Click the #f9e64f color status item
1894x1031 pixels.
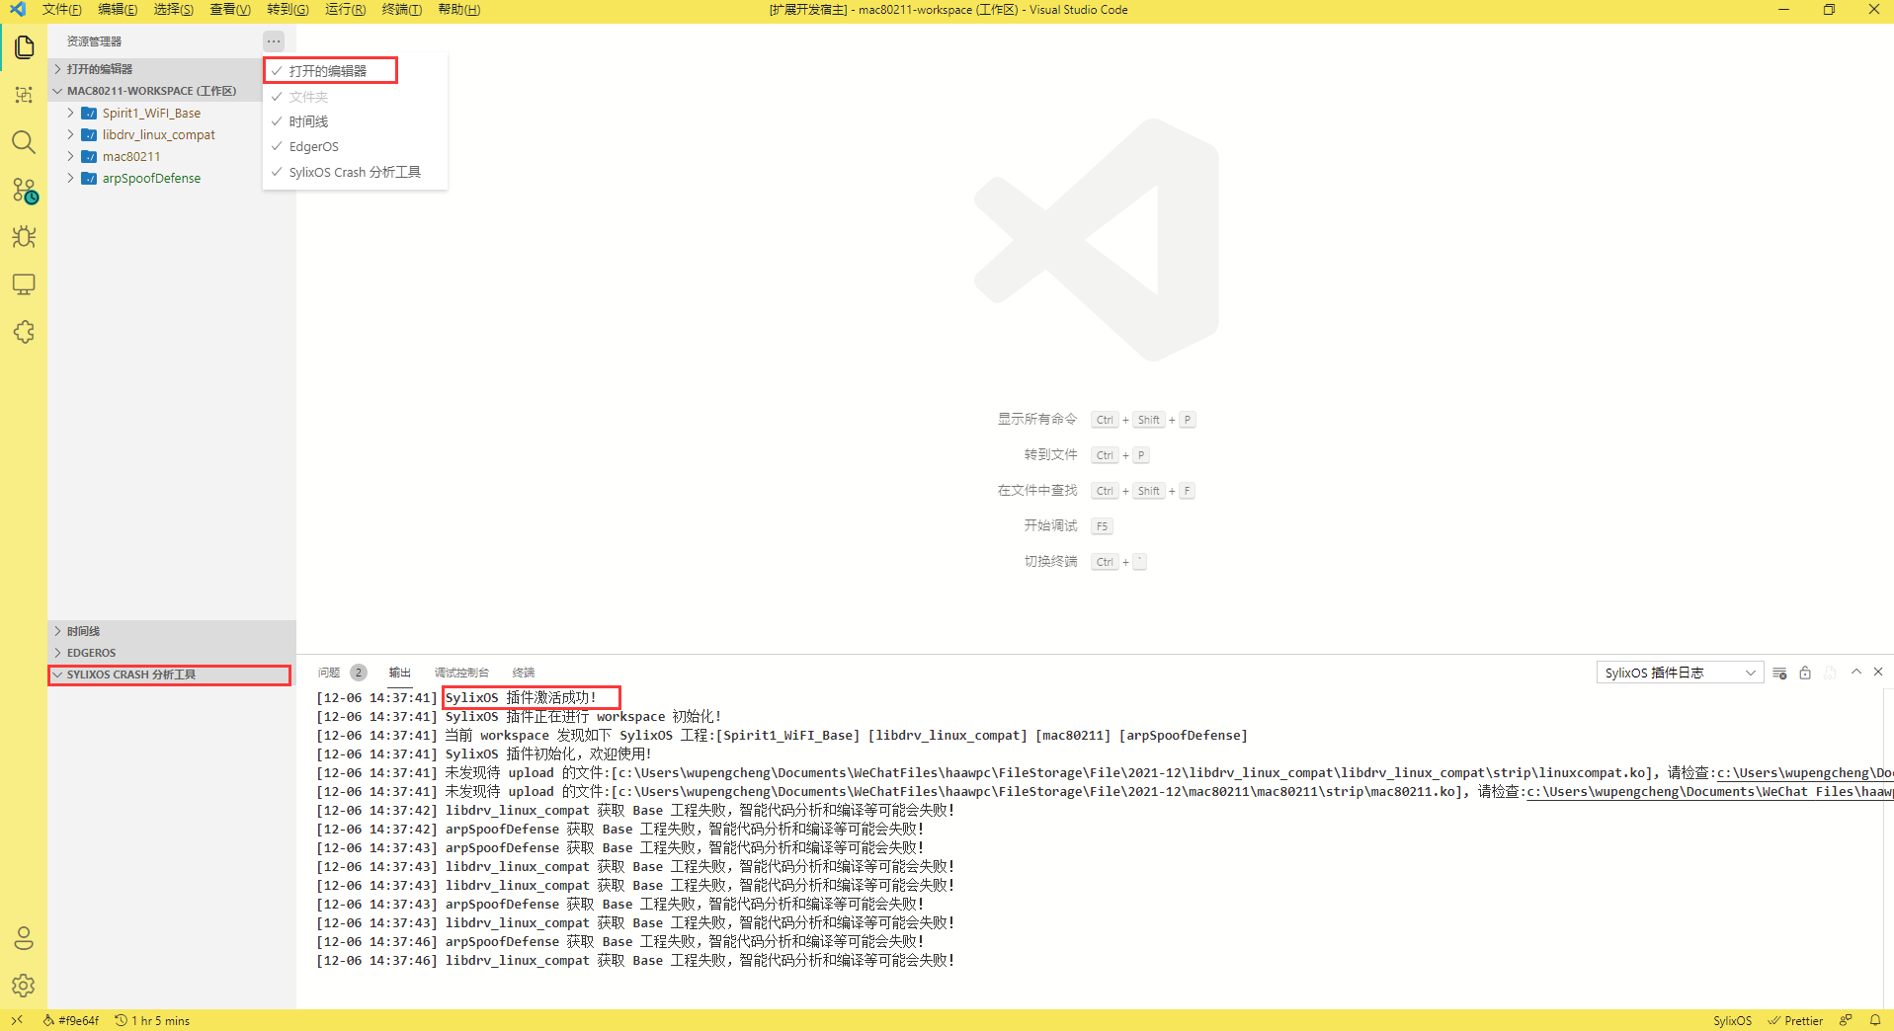click(x=71, y=1020)
